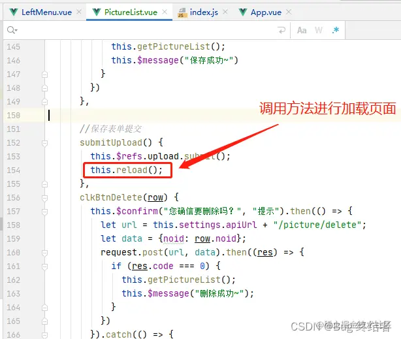Collapse fold marker on line 165
The image size is (401, 339).
coord(45,321)
